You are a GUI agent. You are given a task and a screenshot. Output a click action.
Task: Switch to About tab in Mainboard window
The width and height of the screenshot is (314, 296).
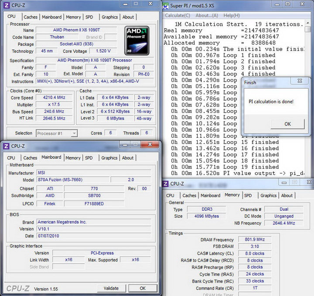128,158
